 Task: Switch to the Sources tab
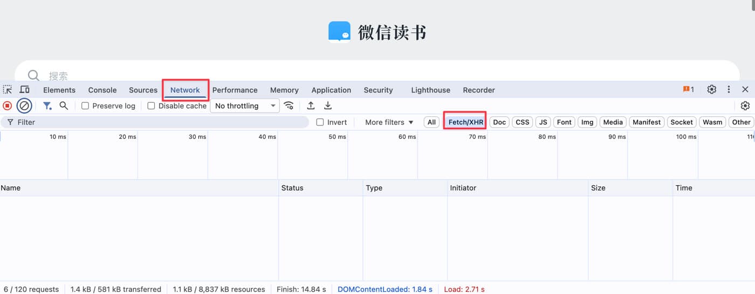(x=143, y=90)
